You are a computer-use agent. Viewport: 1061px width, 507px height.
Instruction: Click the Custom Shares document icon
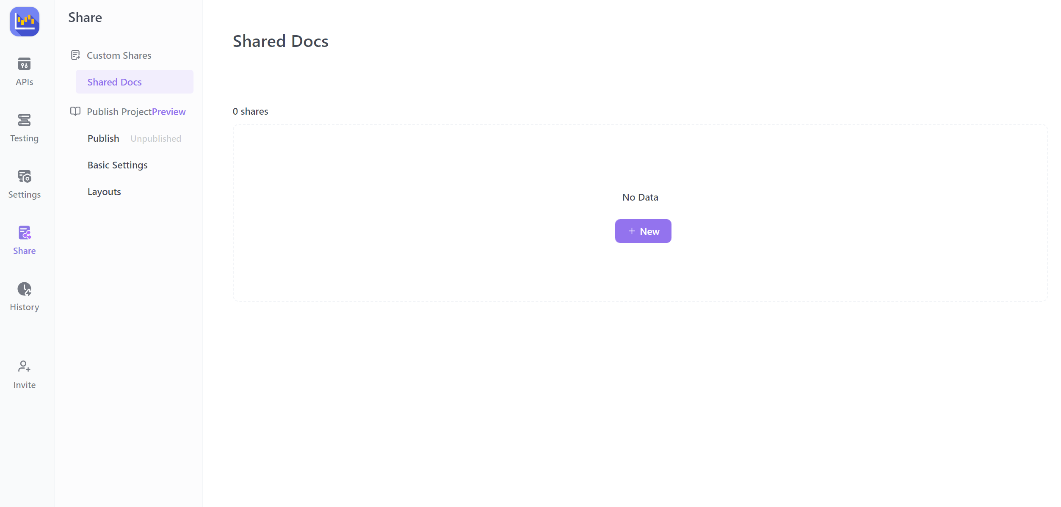(75, 55)
